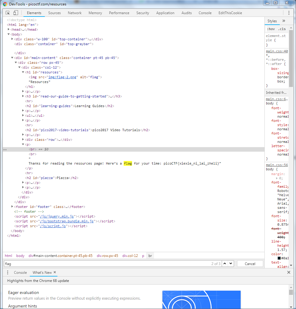Expand the margin shorthand property triangle
Screen dimensions: 296x309
[x=277, y=178]
